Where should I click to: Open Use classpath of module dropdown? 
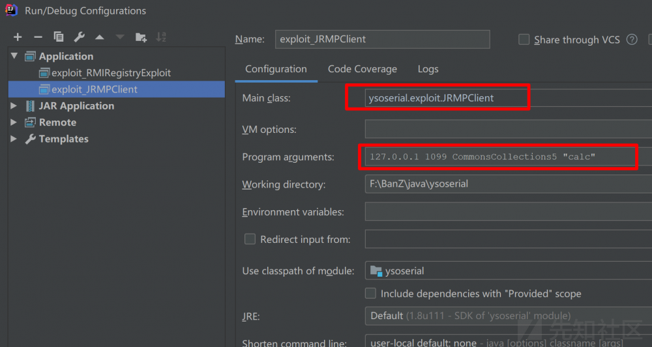(508, 271)
